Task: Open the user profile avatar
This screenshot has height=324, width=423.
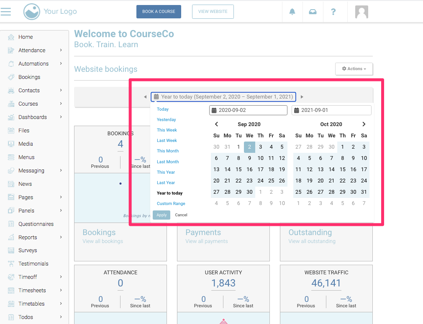Action: (361, 12)
